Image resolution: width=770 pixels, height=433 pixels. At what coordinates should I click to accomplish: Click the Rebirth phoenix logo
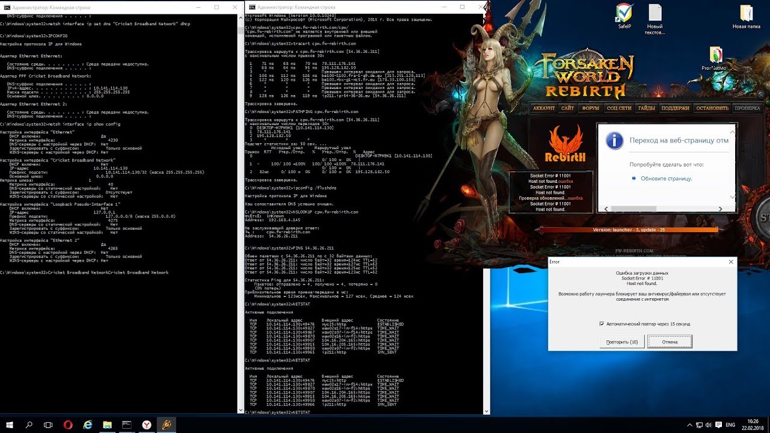tap(565, 144)
